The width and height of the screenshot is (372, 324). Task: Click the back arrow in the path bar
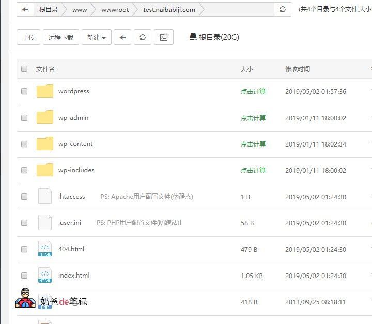(25, 9)
